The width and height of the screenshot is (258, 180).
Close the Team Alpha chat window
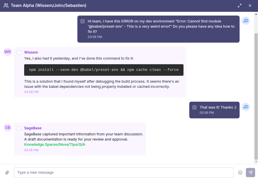(250, 5)
